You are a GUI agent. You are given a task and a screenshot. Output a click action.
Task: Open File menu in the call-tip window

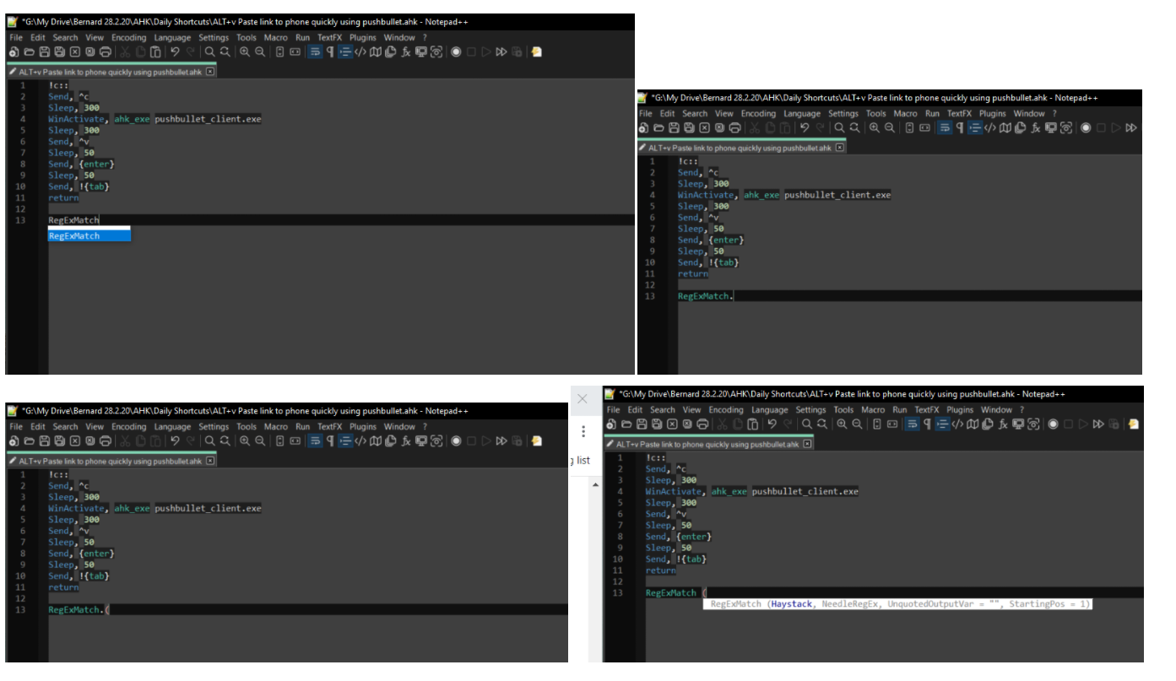(x=614, y=409)
